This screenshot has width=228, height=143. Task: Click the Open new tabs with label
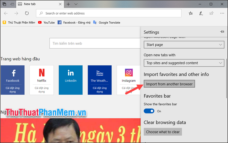click(x=160, y=55)
